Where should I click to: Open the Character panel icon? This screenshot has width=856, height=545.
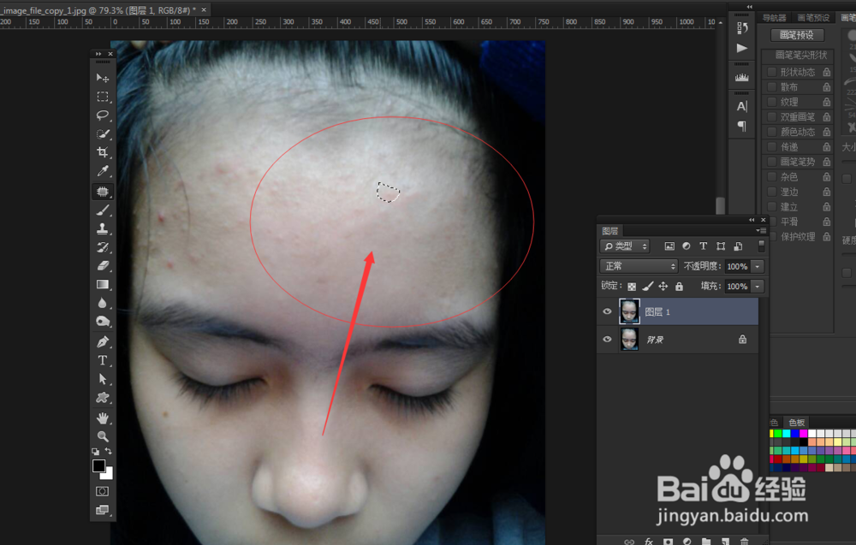tap(742, 106)
